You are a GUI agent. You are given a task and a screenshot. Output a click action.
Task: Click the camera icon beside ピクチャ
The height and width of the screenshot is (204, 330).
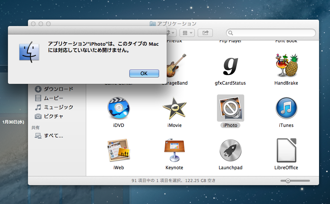pos(38,116)
